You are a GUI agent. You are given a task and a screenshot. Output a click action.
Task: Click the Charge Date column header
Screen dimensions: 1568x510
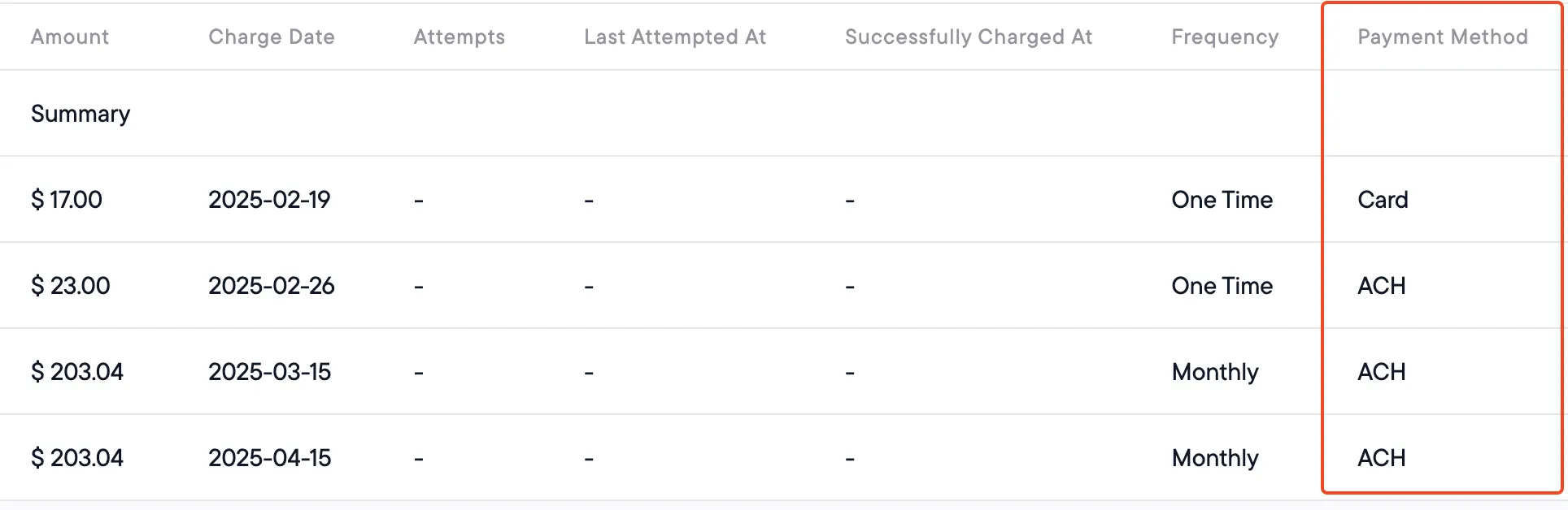tap(272, 37)
